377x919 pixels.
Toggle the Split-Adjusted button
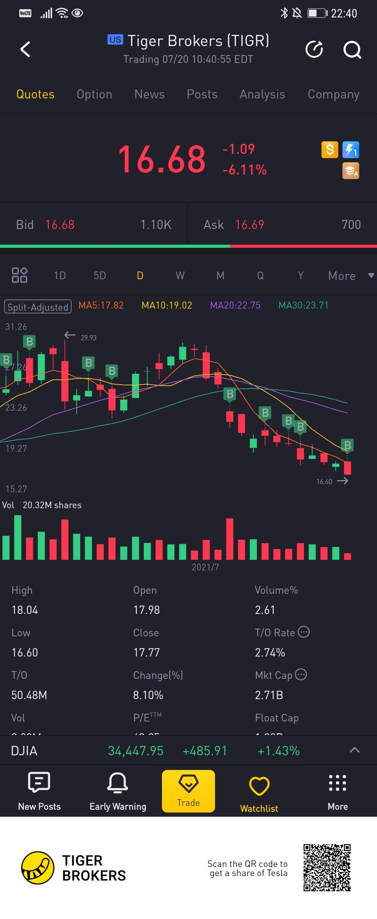(38, 306)
